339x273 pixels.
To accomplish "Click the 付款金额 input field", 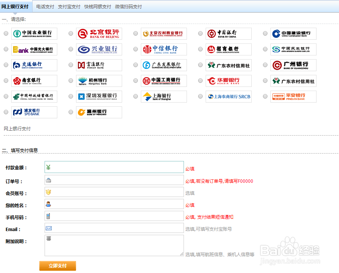I will click(114, 167).
